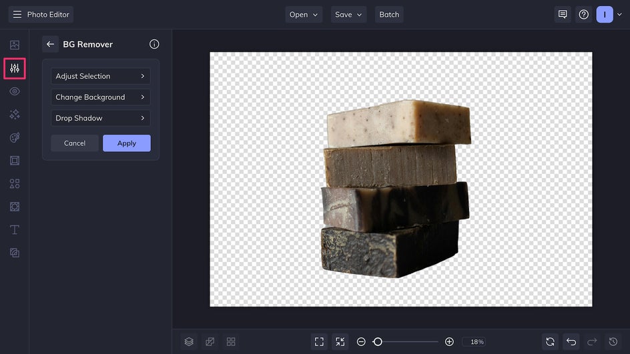
Task: Click the Batch button
Action: pos(389,15)
